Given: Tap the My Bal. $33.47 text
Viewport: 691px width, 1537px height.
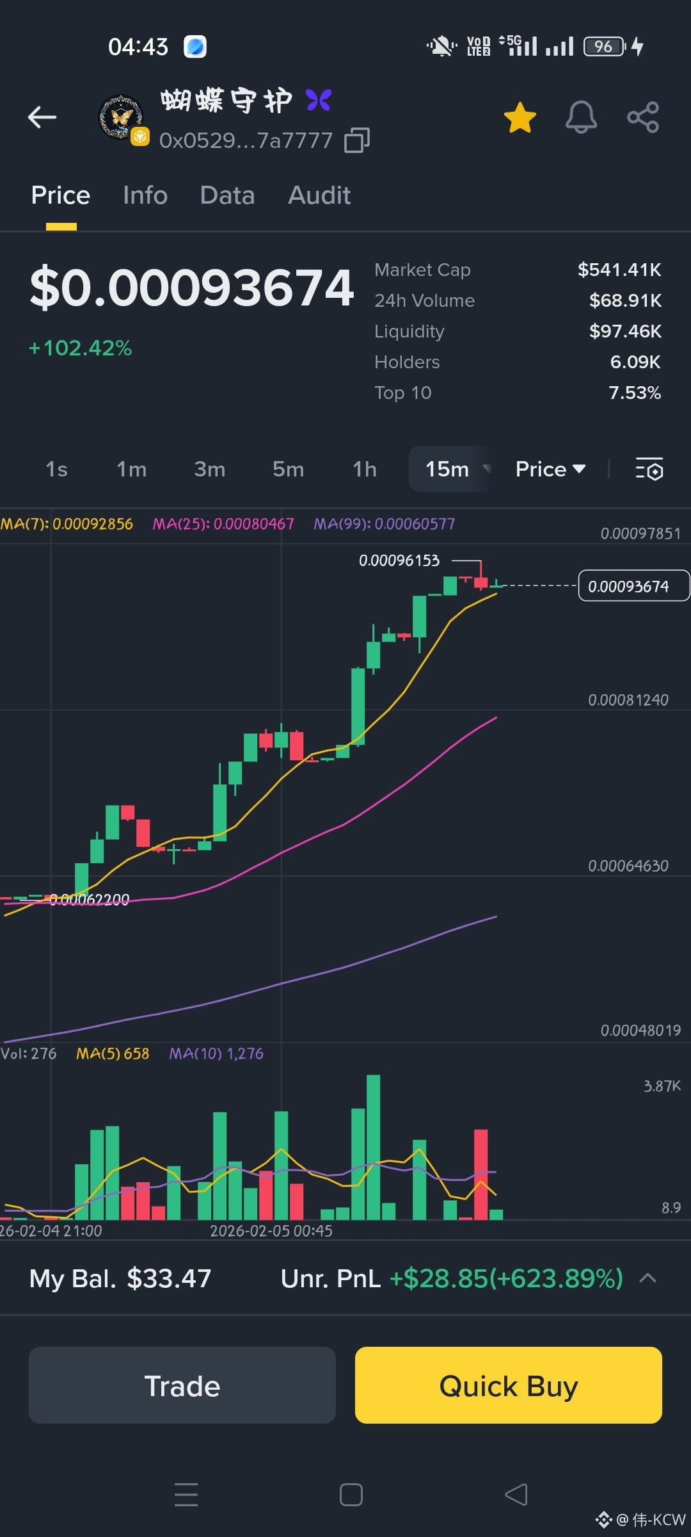Looking at the screenshot, I should tap(120, 1279).
